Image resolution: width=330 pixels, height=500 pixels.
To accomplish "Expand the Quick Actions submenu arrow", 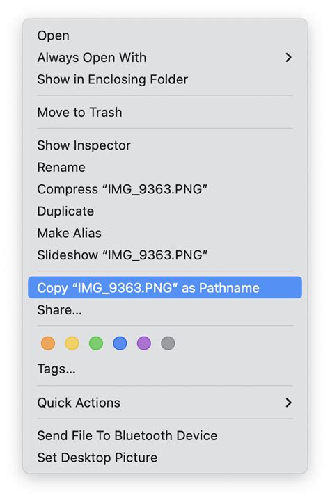I will click(288, 403).
